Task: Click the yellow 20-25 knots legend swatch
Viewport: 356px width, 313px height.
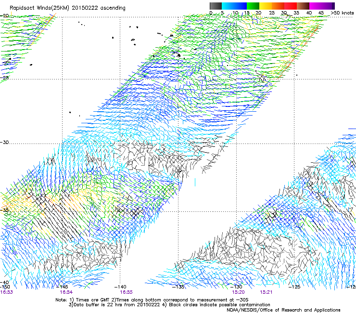Action: point(266,6)
